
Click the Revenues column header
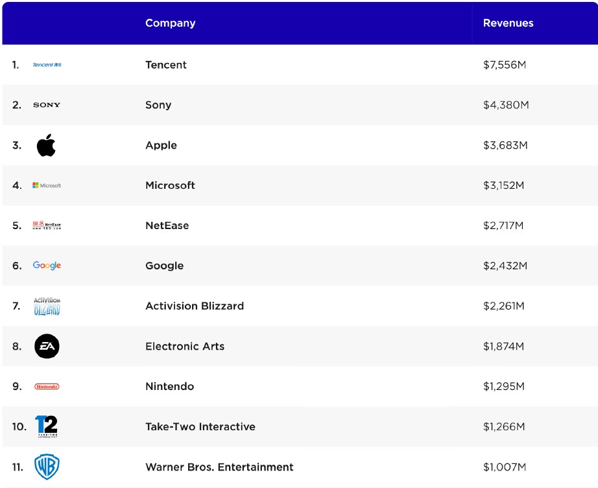coord(508,23)
